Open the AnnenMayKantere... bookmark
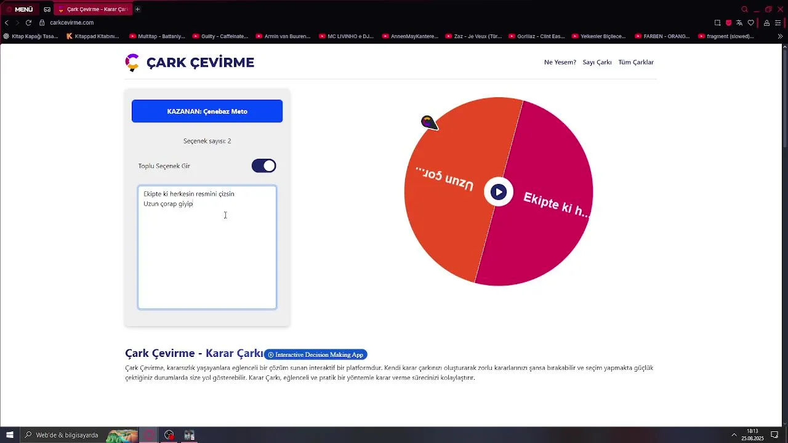This screenshot has width=788, height=443. point(410,36)
